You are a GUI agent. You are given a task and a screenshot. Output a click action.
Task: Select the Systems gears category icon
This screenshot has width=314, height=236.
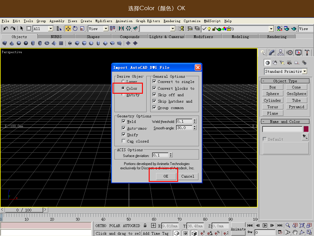[304, 63]
